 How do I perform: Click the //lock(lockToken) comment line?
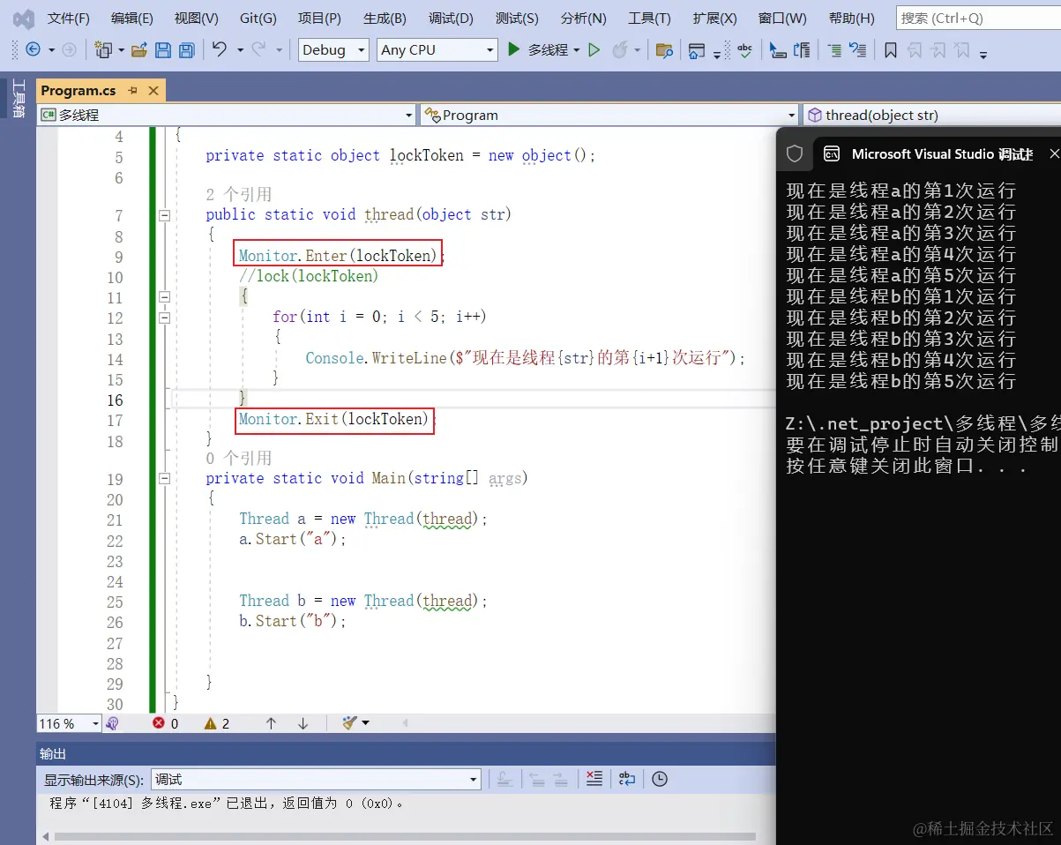point(309,276)
